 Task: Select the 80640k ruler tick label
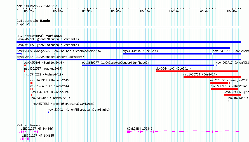[x=232, y=11]
